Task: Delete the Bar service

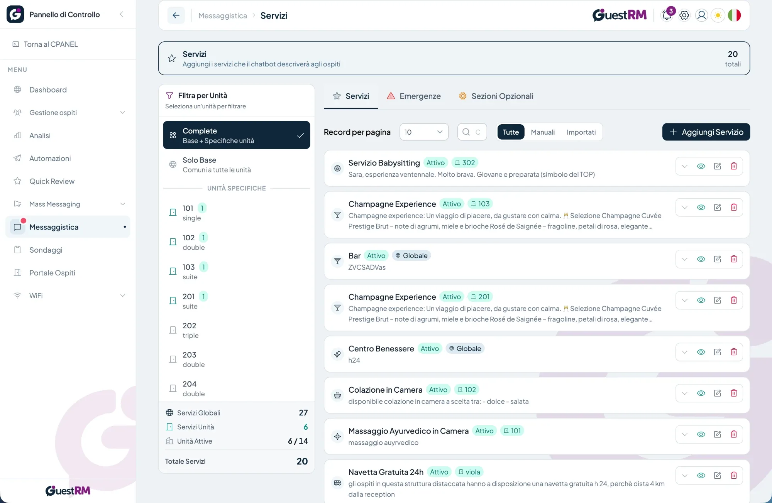Action: [734, 259]
